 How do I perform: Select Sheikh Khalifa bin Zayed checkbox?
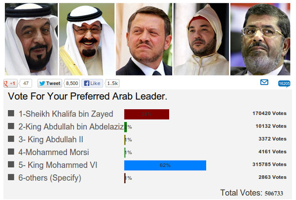tap(11, 114)
